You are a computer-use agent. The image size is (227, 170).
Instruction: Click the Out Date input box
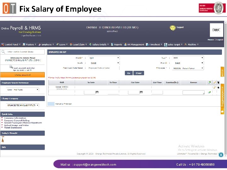(134, 92)
